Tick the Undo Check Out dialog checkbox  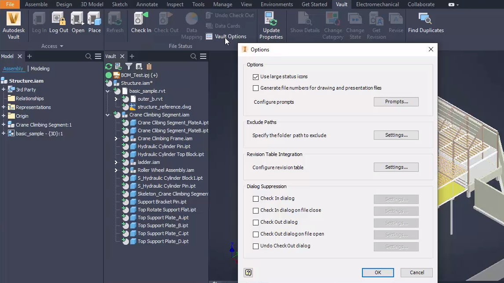pyautogui.click(x=256, y=247)
